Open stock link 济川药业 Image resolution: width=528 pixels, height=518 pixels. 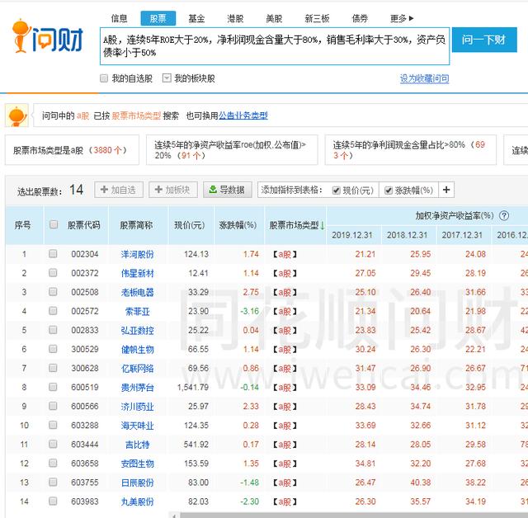pos(138,407)
